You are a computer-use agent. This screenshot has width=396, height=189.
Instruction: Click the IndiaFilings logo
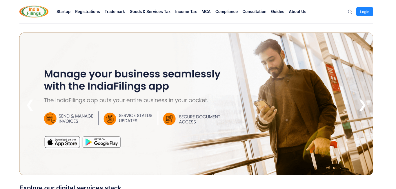[x=34, y=12]
